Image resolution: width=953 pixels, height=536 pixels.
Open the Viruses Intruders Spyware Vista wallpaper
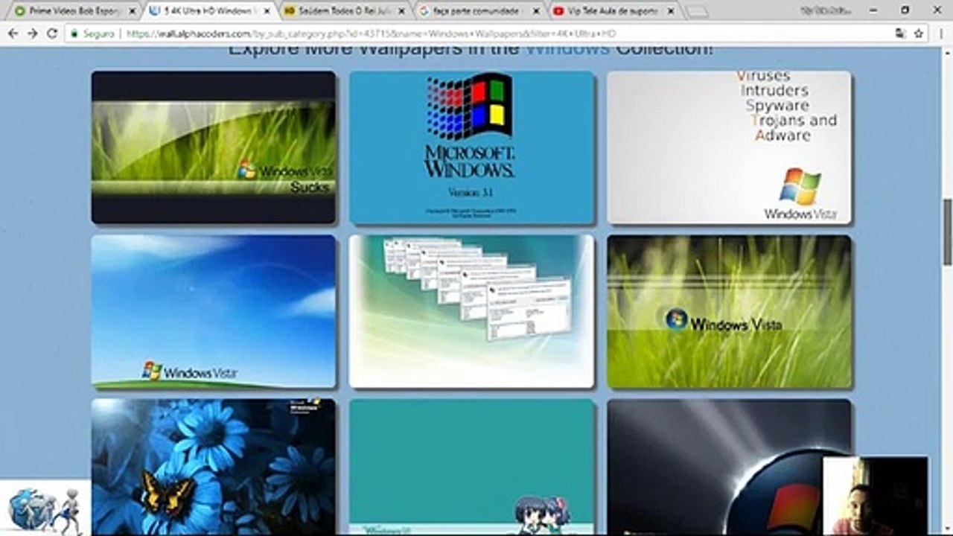730,147
